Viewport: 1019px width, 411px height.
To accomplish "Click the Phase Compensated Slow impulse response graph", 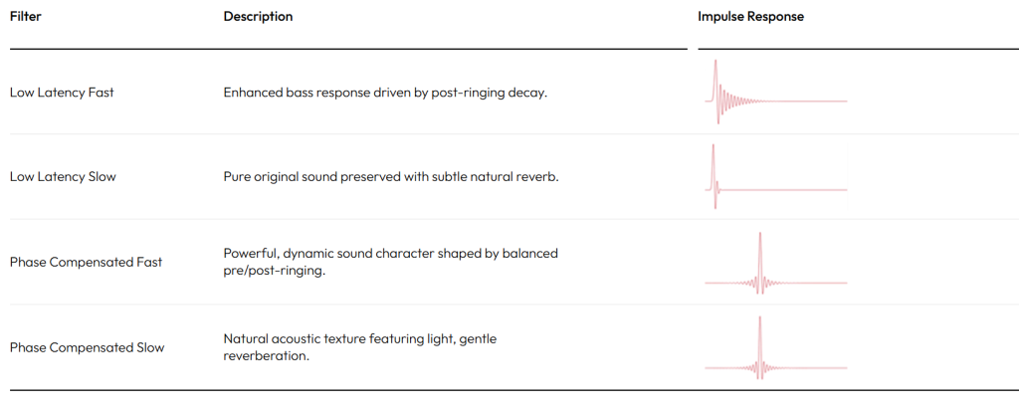I will pos(776,347).
